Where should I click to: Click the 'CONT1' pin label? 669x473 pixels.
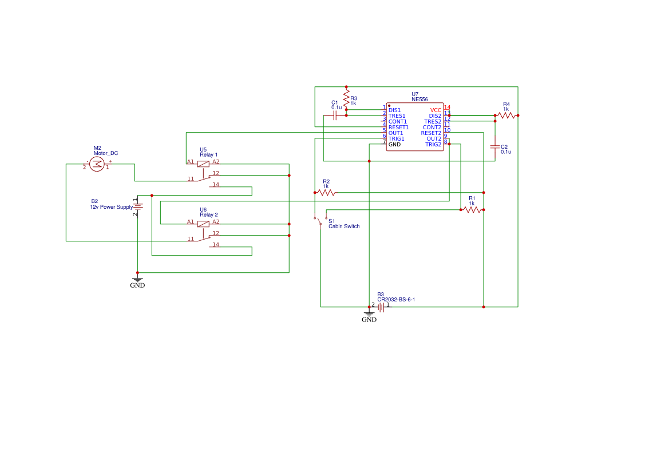(398, 122)
